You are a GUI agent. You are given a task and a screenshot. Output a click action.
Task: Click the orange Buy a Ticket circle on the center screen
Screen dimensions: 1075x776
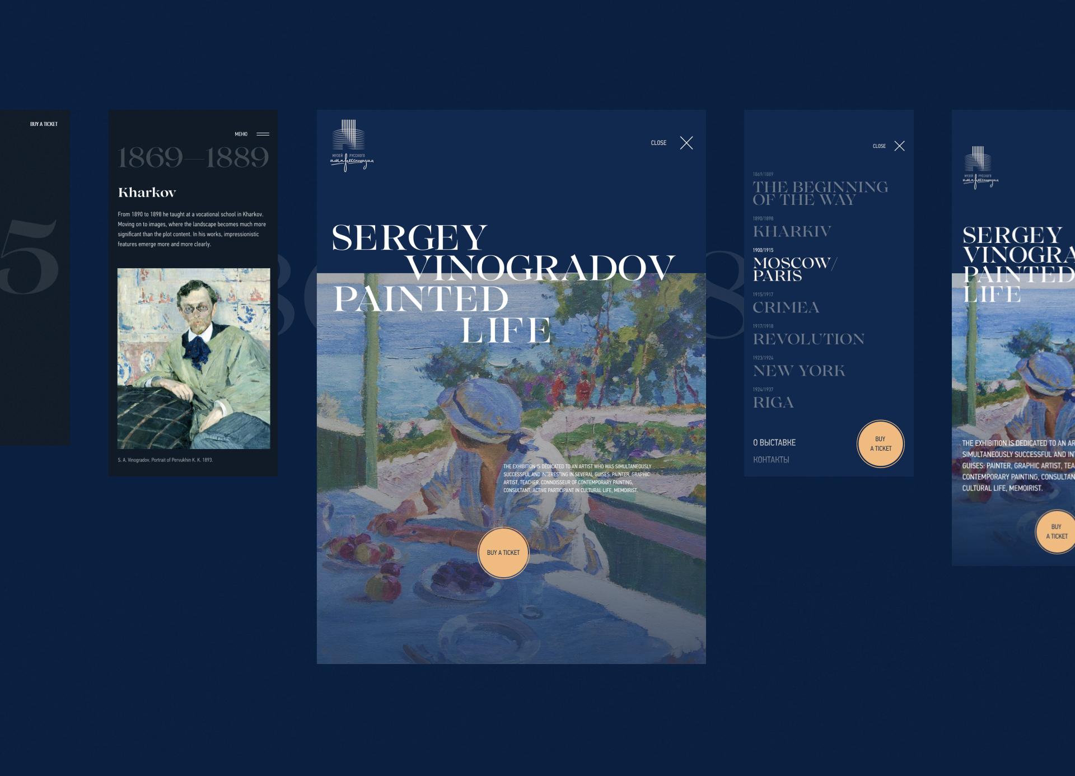(503, 553)
